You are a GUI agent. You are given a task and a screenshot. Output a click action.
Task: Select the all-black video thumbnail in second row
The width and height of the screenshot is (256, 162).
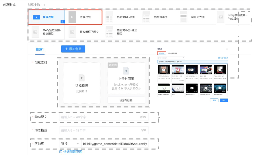click(192, 88)
